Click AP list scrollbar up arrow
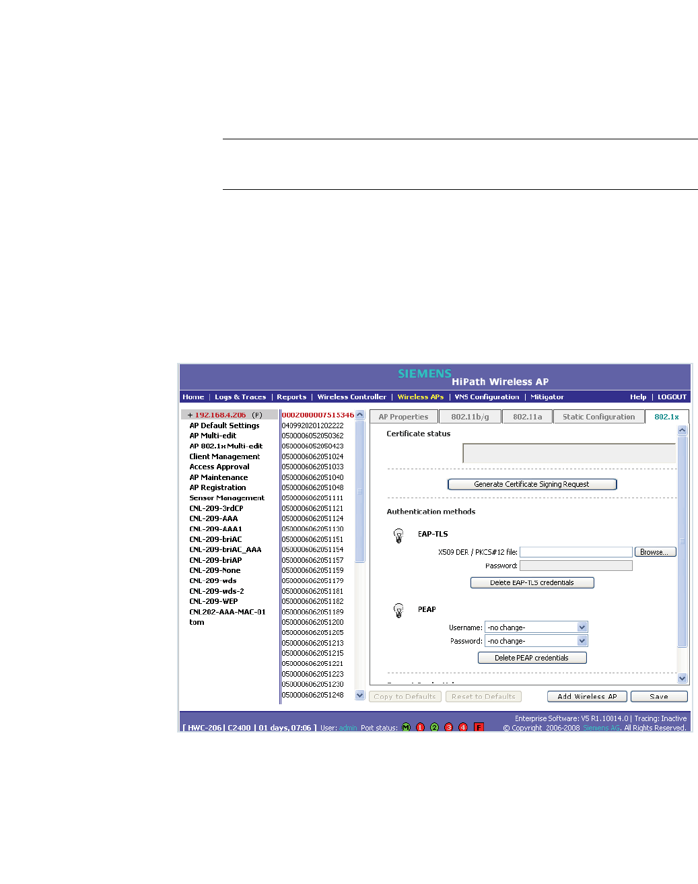Viewport: 698px width, 884px height. point(360,415)
